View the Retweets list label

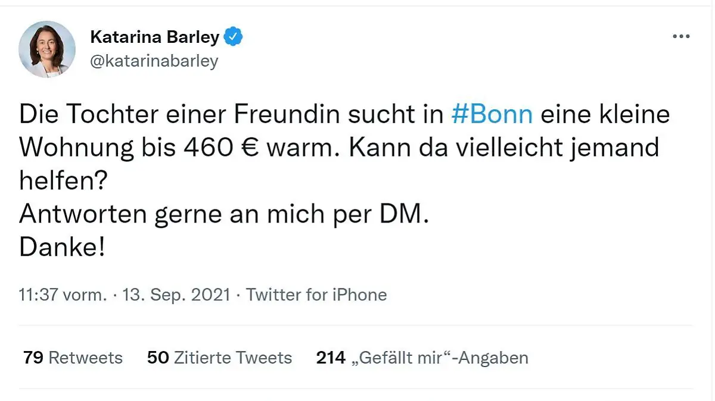[85, 358]
